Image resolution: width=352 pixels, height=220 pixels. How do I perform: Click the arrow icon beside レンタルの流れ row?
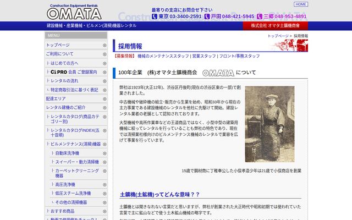click(x=105, y=81)
